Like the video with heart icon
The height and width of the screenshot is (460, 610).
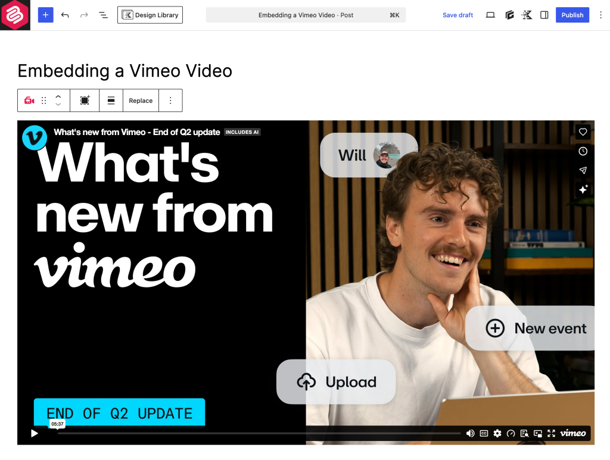click(x=583, y=132)
